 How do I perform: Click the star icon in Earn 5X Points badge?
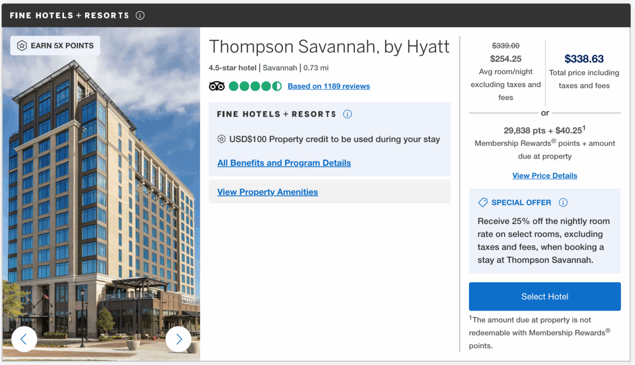coord(22,46)
